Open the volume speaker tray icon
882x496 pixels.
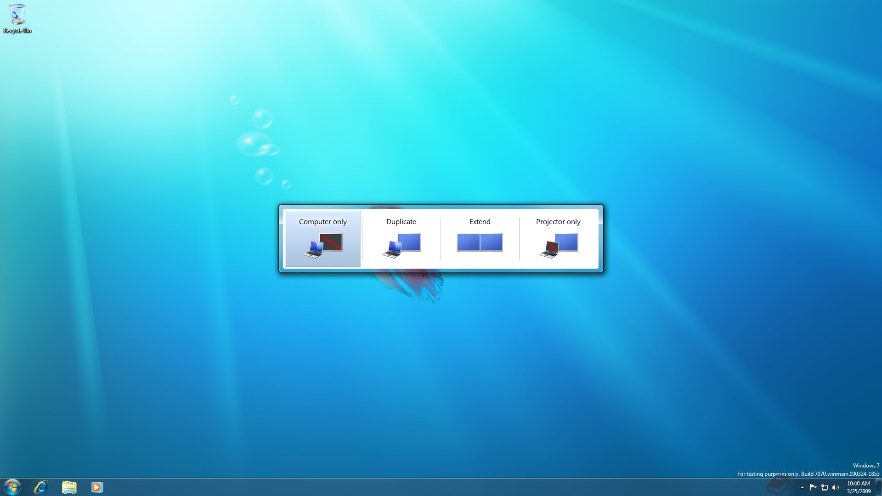point(836,487)
